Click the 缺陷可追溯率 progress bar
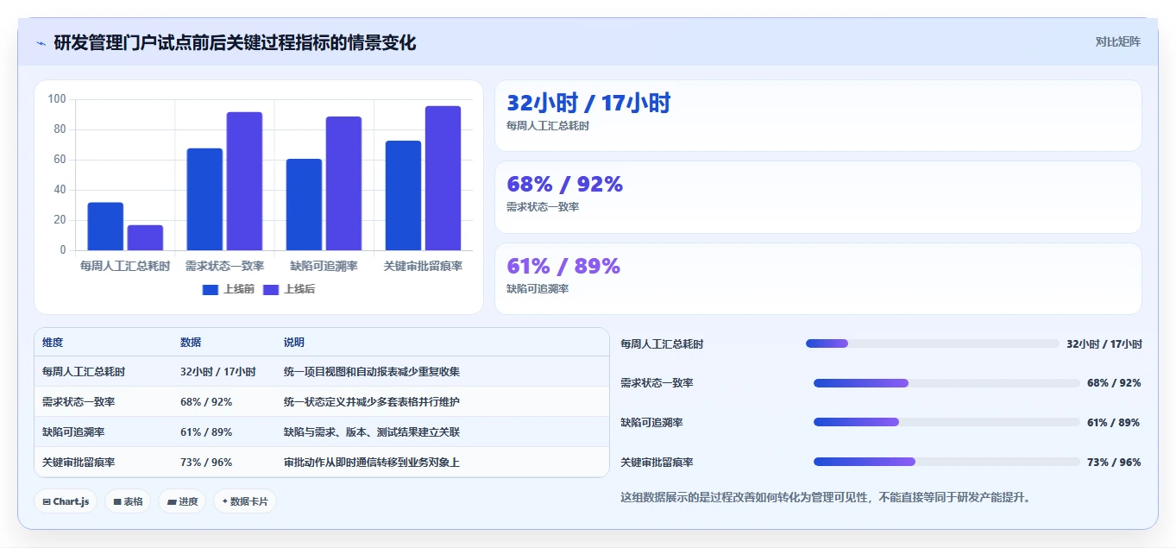 (x=946, y=422)
